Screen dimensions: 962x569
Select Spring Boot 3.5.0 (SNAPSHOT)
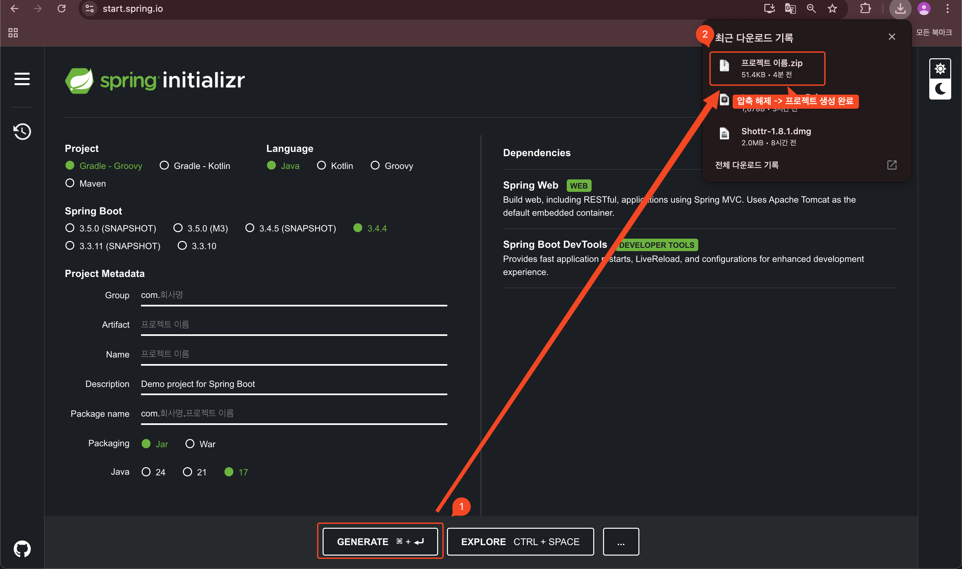(x=111, y=228)
